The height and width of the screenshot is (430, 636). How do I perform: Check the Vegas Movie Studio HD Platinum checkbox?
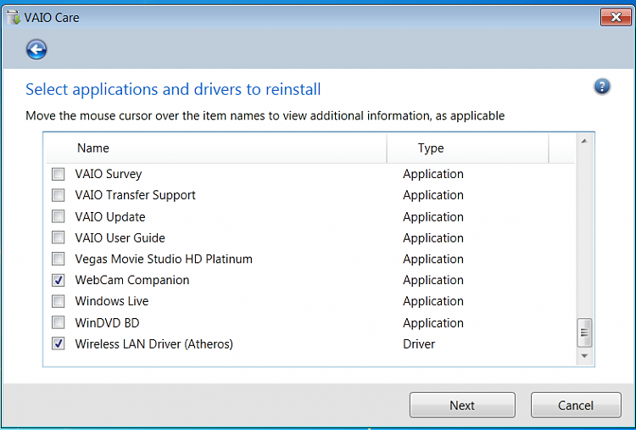coord(58,259)
